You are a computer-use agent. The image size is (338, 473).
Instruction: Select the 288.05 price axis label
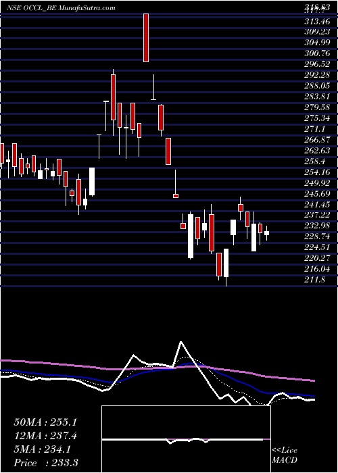point(317,86)
